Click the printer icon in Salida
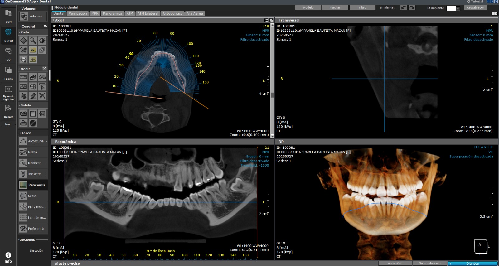499x266 pixels. click(23, 123)
